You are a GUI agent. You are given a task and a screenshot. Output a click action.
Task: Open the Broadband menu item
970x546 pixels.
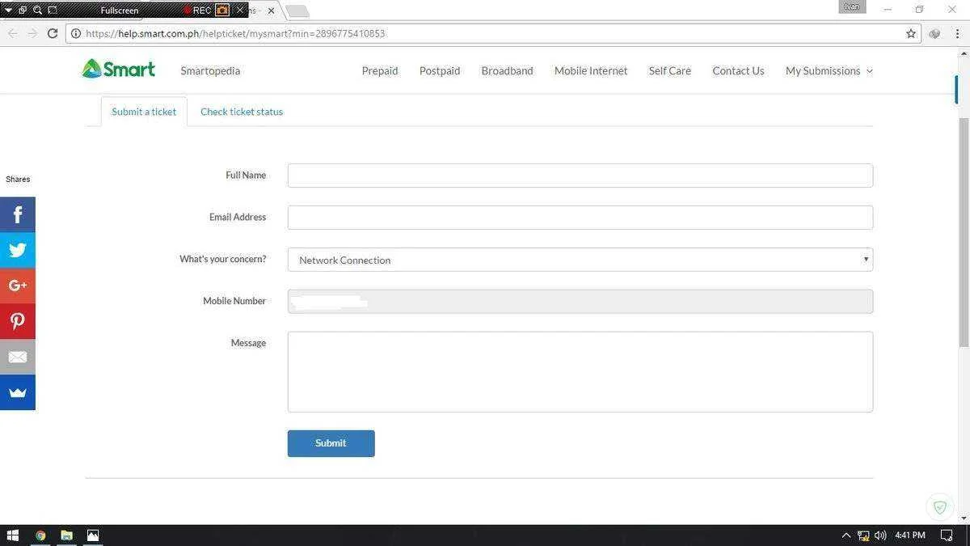click(x=507, y=70)
